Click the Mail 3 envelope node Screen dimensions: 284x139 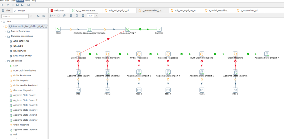[139, 90]
